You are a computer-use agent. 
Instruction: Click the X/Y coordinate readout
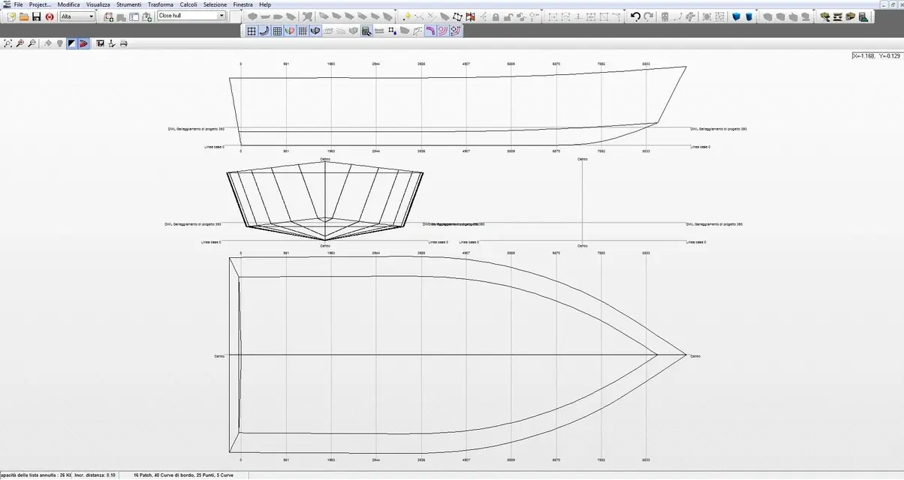click(x=877, y=56)
